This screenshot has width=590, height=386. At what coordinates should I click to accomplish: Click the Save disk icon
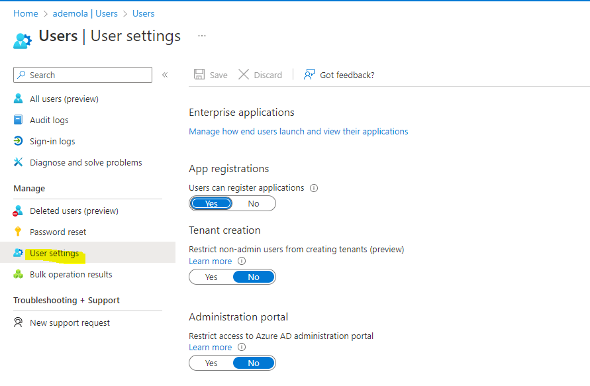pyautogui.click(x=199, y=75)
